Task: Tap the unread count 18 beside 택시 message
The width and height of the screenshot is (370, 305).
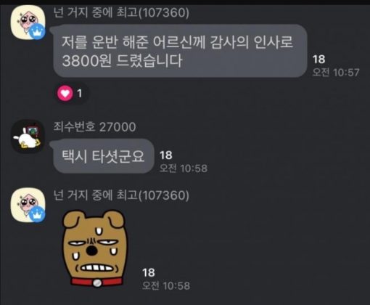Action: tap(166, 155)
